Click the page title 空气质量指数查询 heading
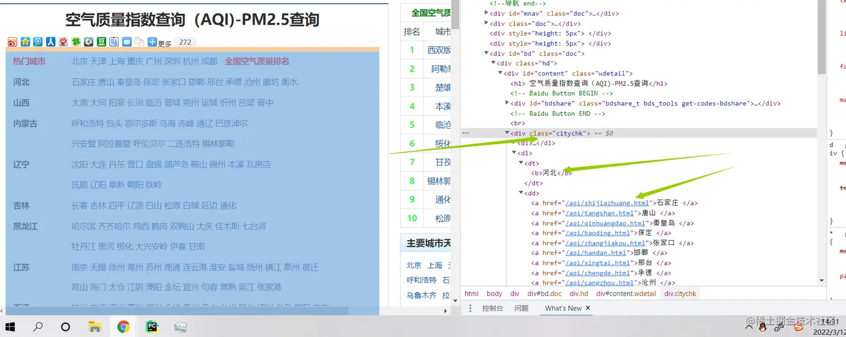 [192, 21]
